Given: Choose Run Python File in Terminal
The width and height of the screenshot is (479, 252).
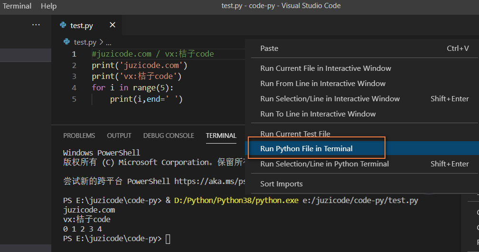Looking at the screenshot, I should pyautogui.click(x=362, y=148).
